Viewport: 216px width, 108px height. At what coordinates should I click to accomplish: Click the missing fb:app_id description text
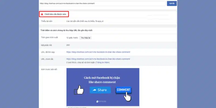pos(85,21)
